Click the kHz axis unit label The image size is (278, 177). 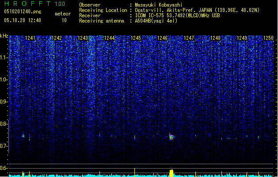pos(4,36)
